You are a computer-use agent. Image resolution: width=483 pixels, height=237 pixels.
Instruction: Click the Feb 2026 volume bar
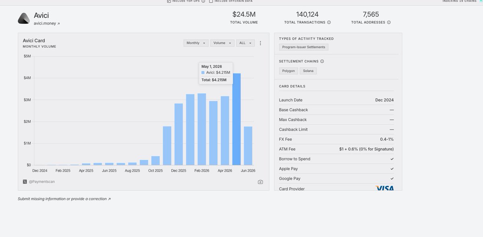tap(202, 129)
